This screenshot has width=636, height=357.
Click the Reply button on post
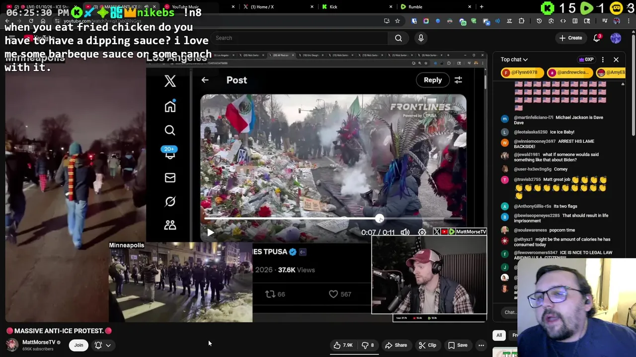coord(433,80)
